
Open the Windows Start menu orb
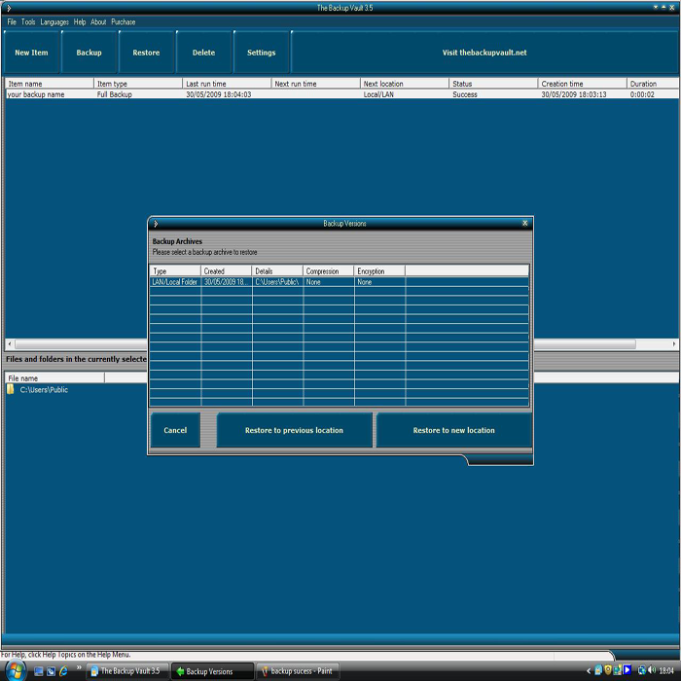[16, 670]
